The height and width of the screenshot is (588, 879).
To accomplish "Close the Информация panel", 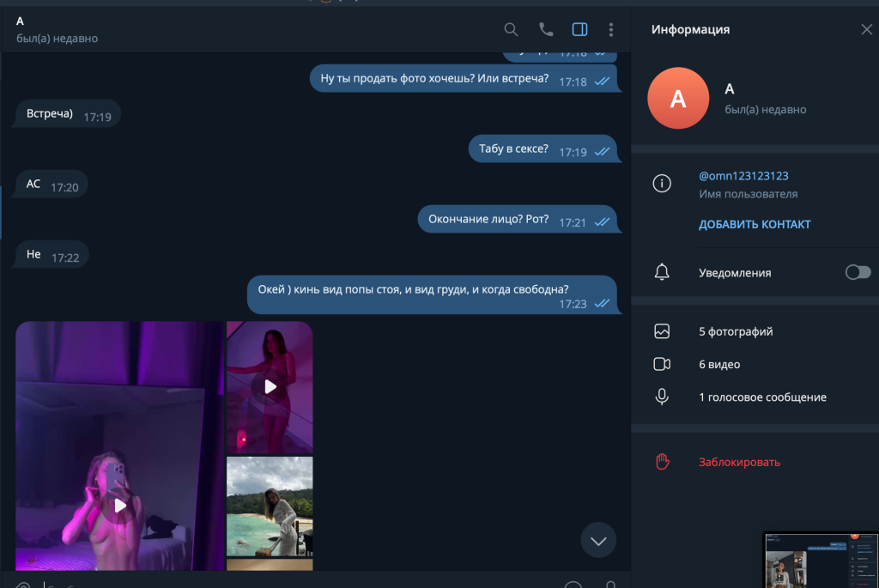I will [866, 30].
